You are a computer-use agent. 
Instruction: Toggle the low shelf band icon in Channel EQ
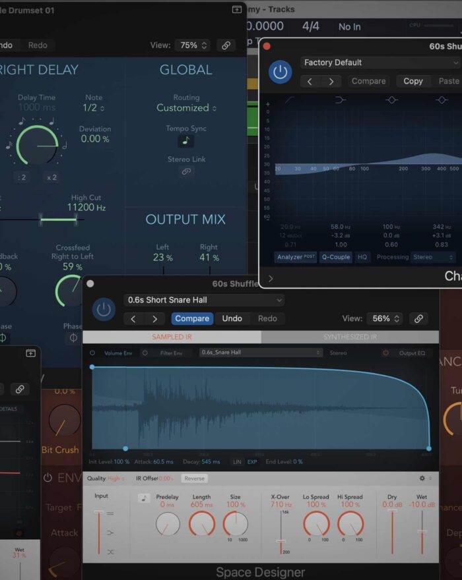[340, 100]
